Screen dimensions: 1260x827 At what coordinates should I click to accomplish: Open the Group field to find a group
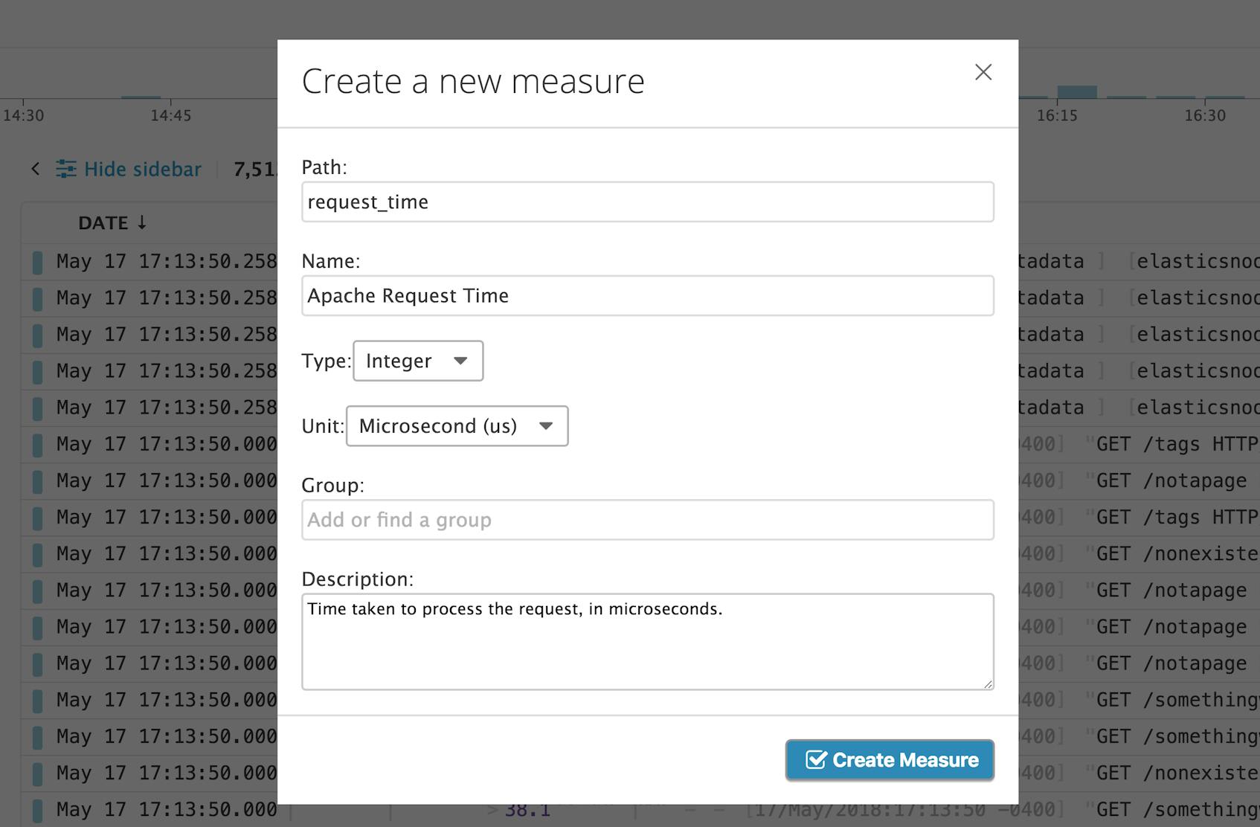click(x=646, y=519)
